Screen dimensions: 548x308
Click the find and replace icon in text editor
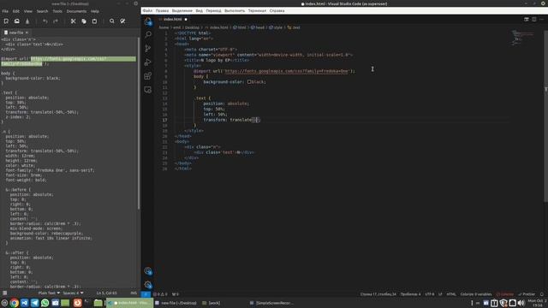pos(122,21)
